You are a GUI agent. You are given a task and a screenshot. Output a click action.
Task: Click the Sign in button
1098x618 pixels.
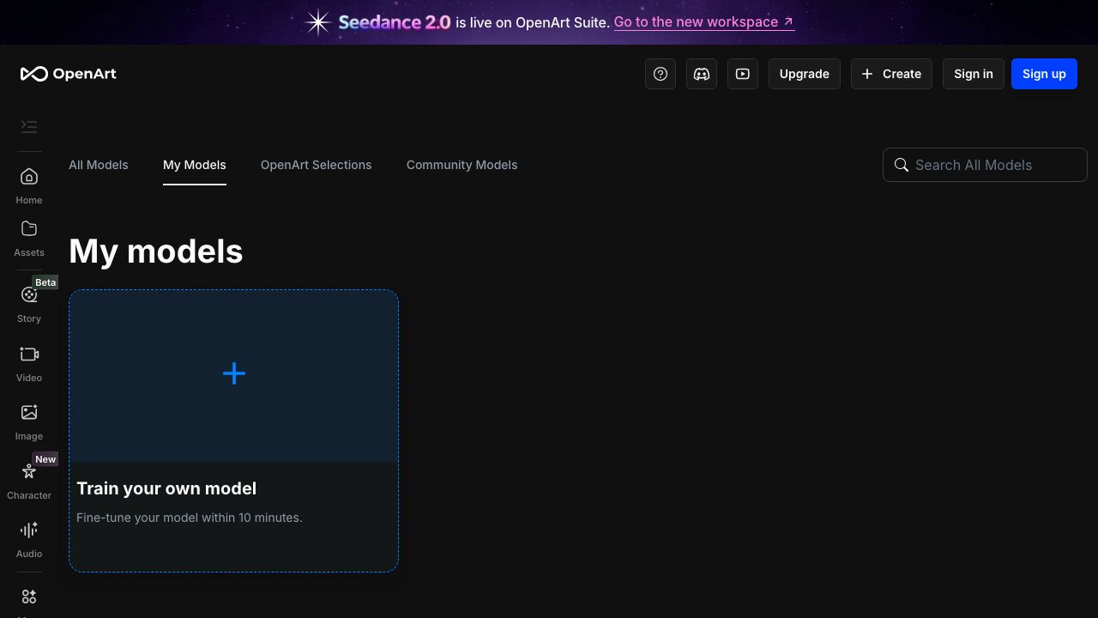pos(974,74)
